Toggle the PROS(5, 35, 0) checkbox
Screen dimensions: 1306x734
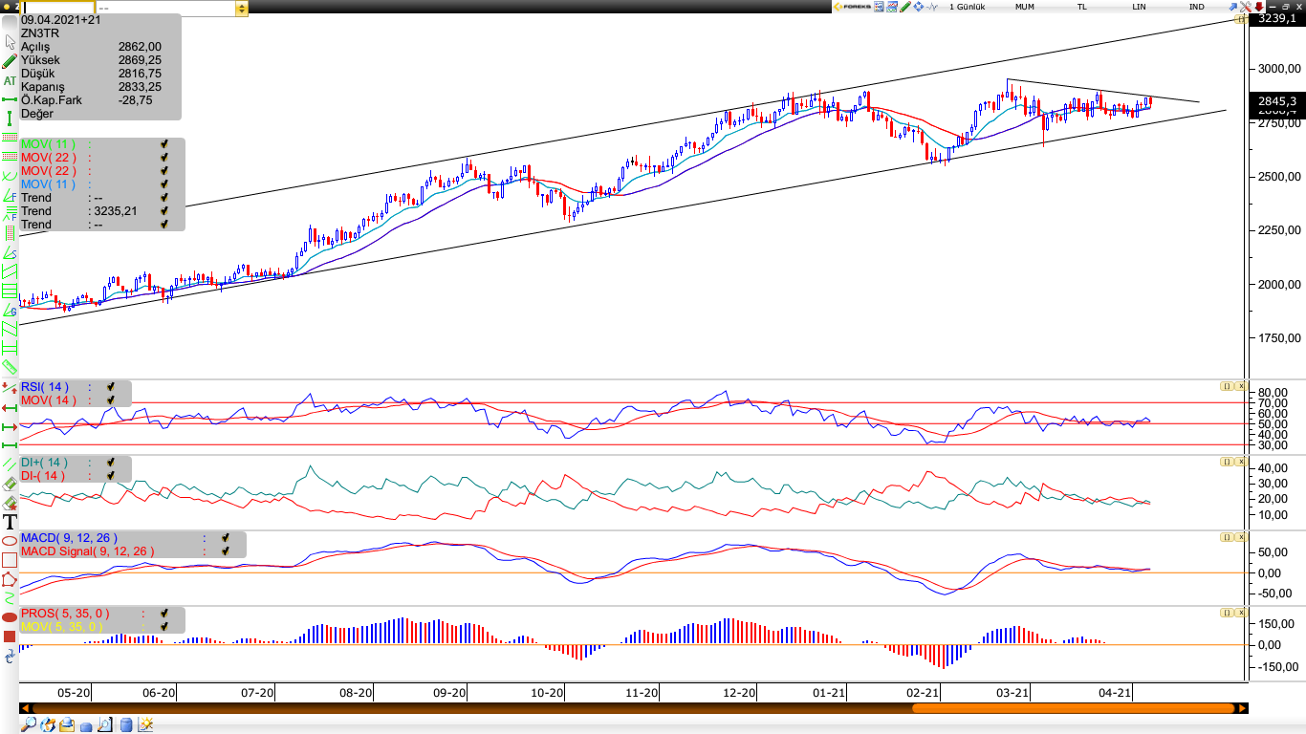(164, 614)
